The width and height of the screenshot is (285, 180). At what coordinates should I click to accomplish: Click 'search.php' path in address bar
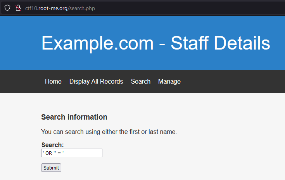(82, 8)
